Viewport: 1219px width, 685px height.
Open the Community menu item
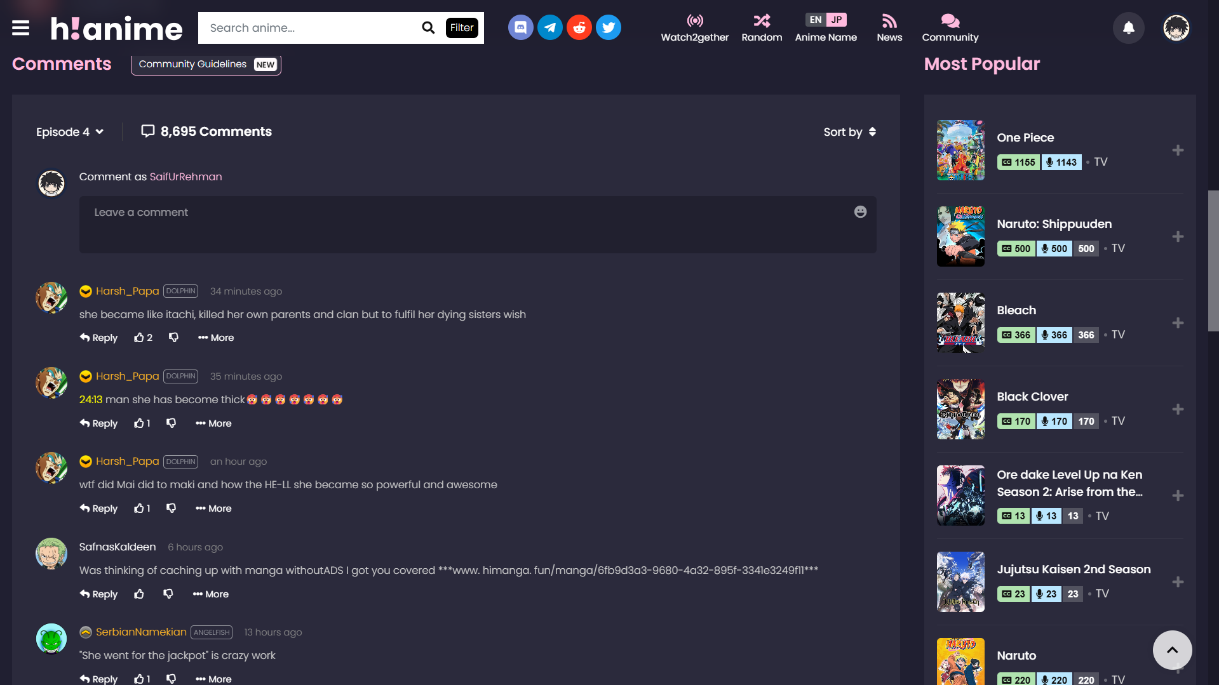950,28
